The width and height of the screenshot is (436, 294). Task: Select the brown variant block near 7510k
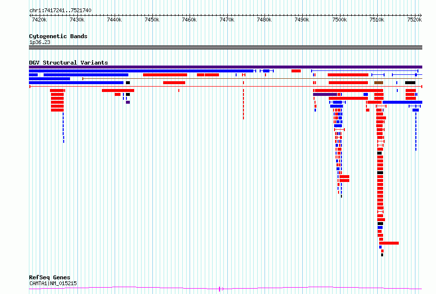[x=379, y=83]
